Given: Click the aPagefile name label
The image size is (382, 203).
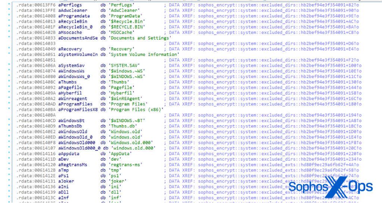Looking at the screenshot, I should pos(70,88).
